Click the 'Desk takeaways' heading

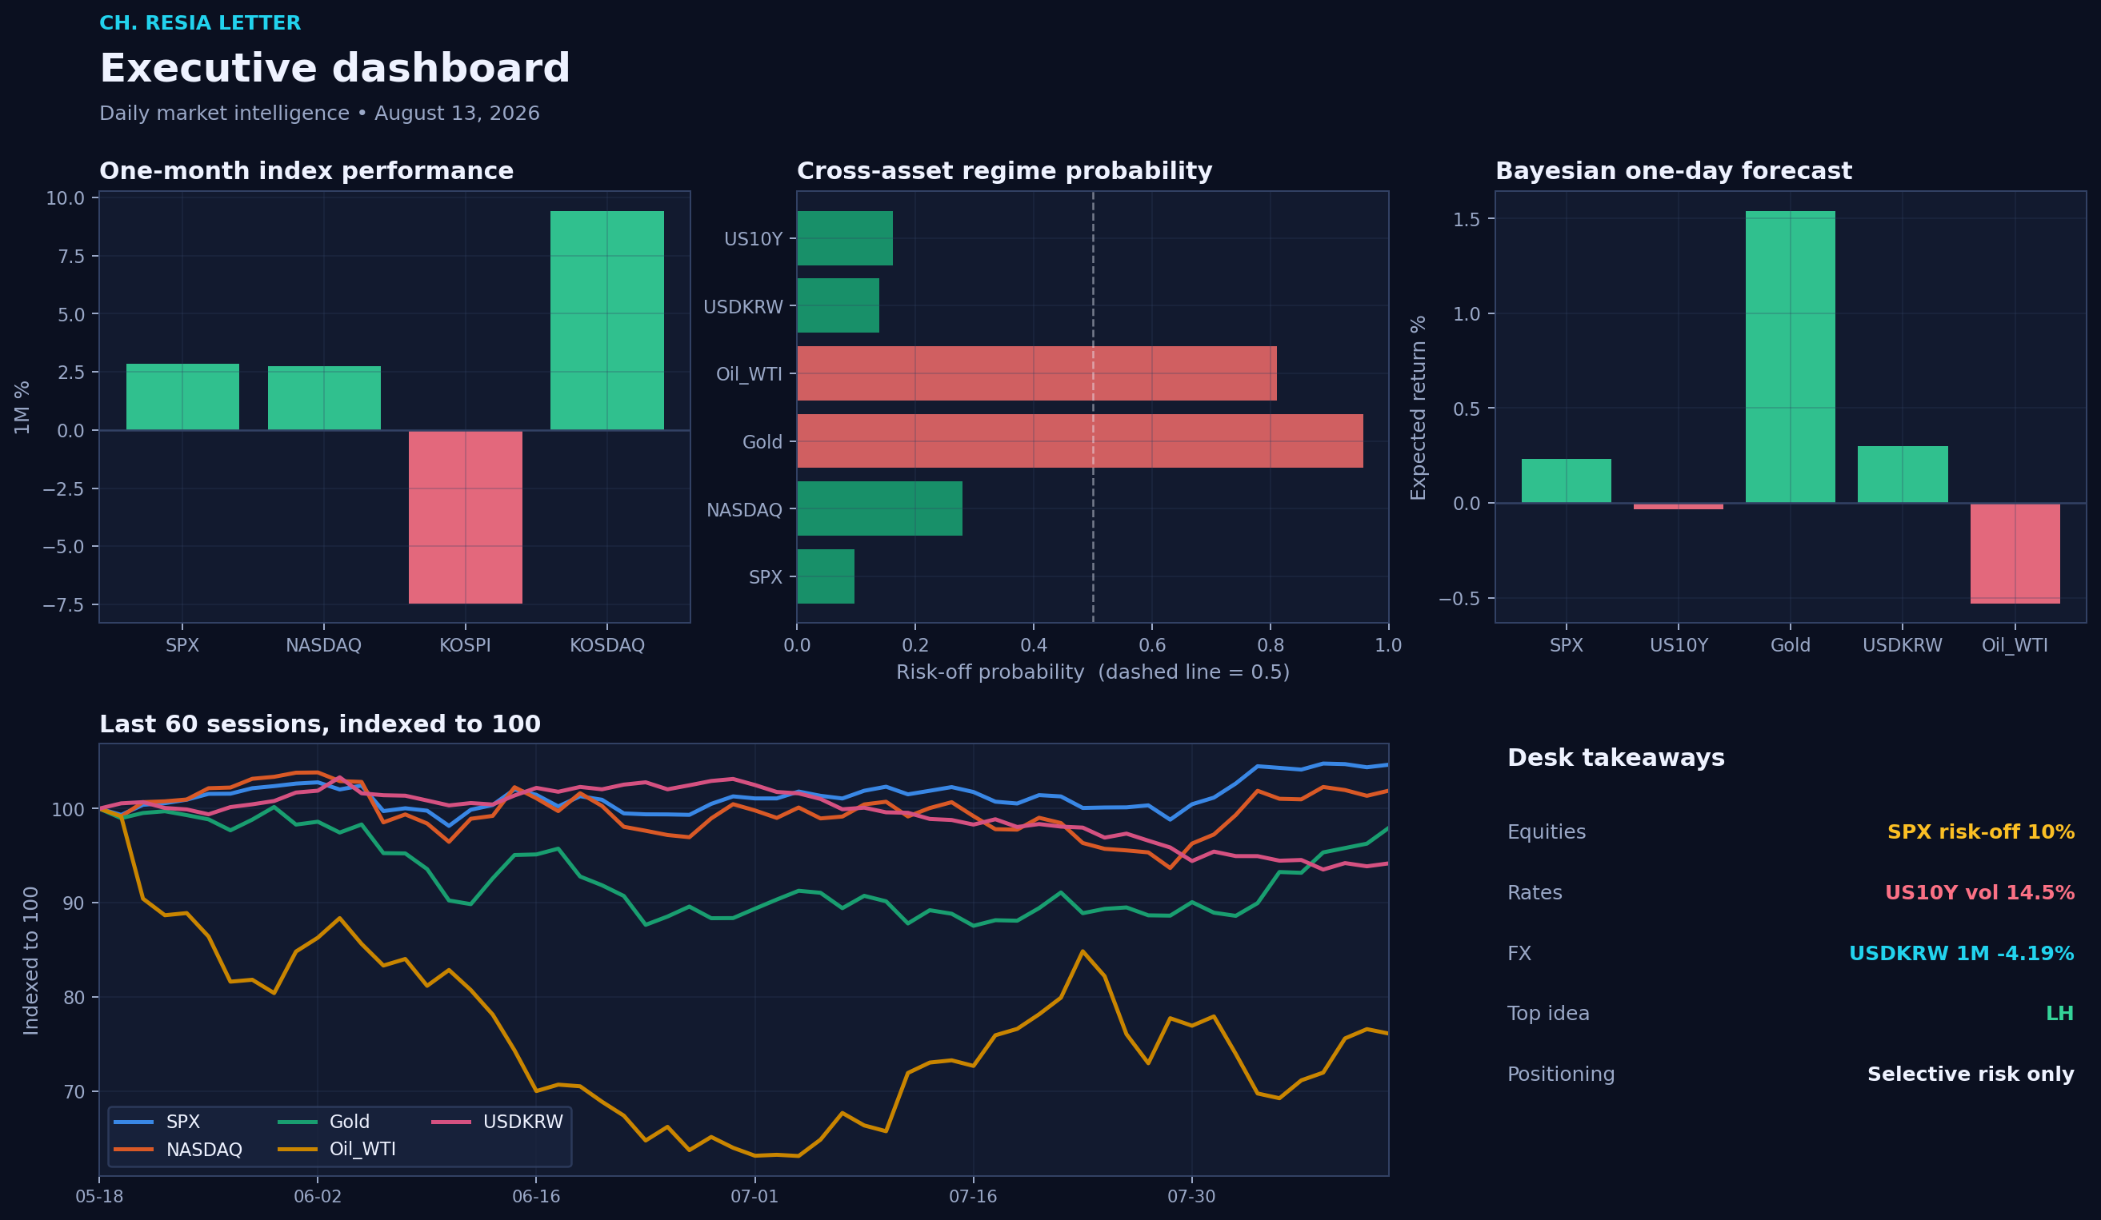click(x=1616, y=759)
